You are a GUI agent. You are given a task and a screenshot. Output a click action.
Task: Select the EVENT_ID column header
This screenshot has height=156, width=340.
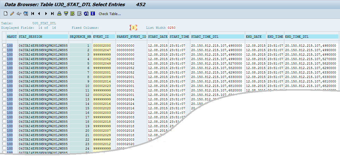point(104,37)
